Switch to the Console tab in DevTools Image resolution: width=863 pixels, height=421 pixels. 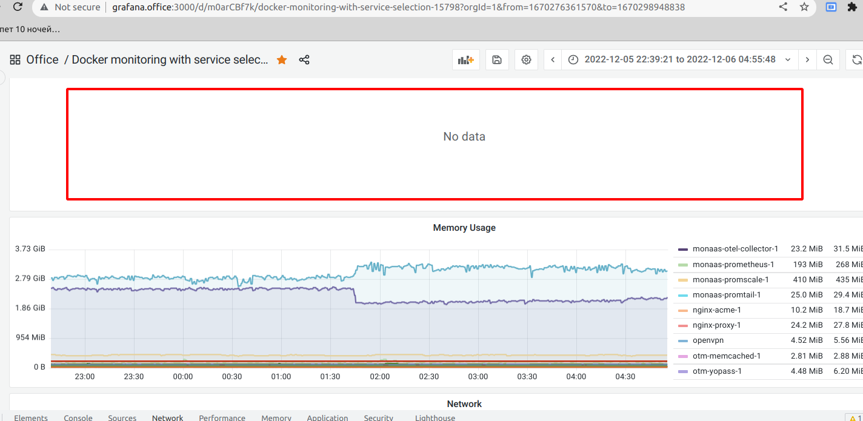coord(78,417)
